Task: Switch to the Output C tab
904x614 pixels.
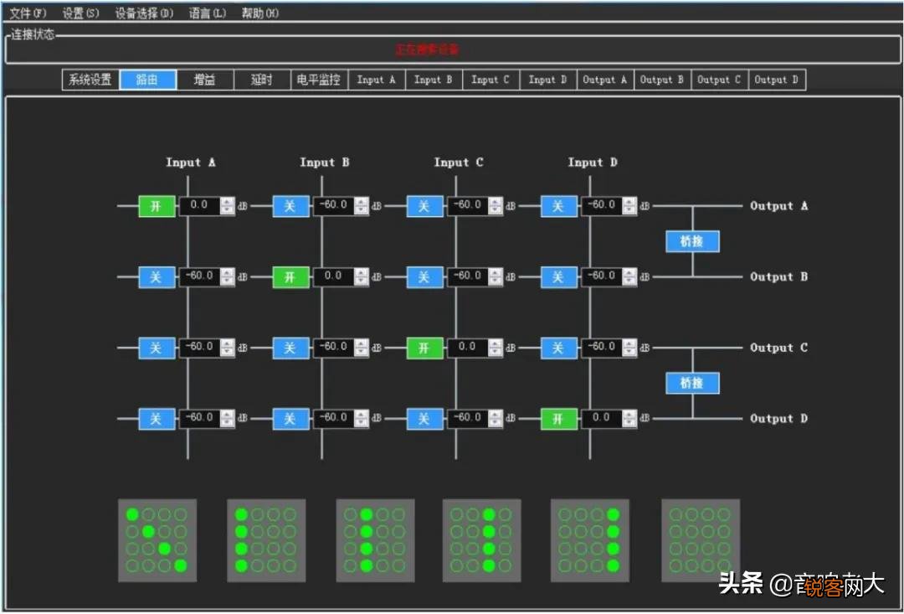Action: pos(719,80)
